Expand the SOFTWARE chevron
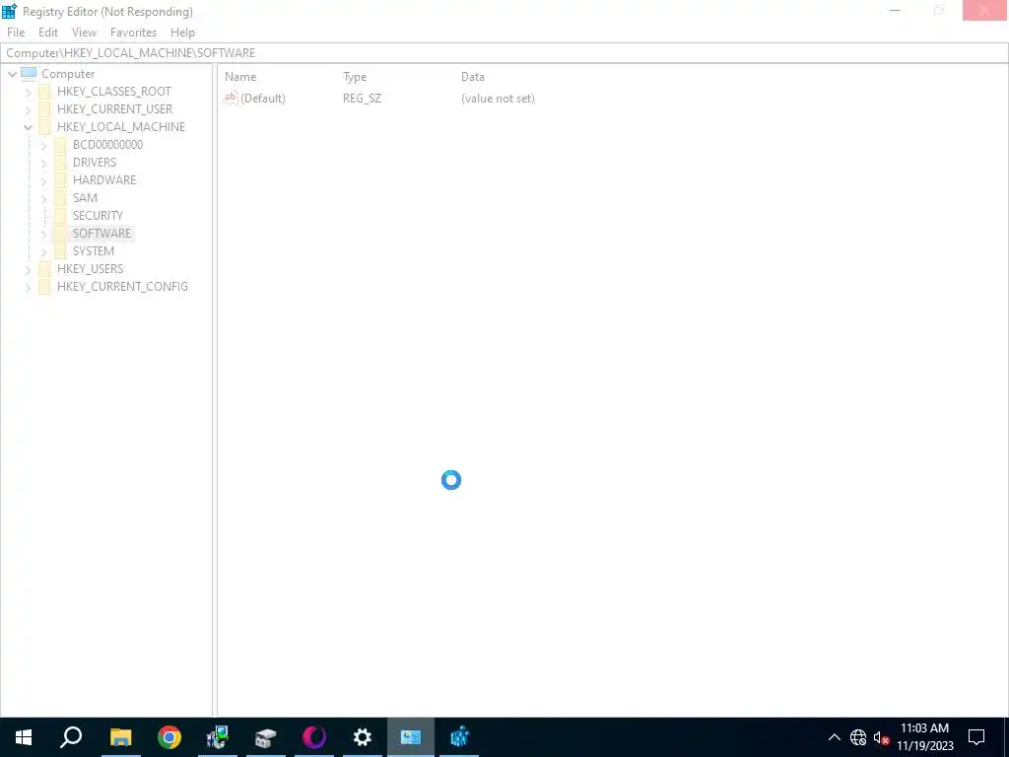 tap(43, 234)
